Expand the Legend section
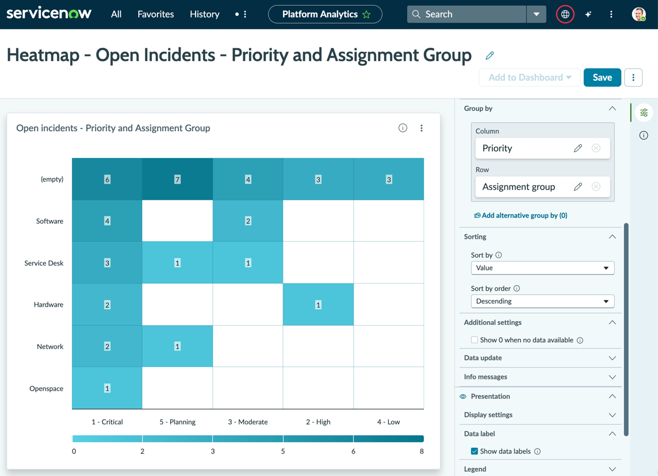Screen dimensions: 658x476 click(540, 469)
